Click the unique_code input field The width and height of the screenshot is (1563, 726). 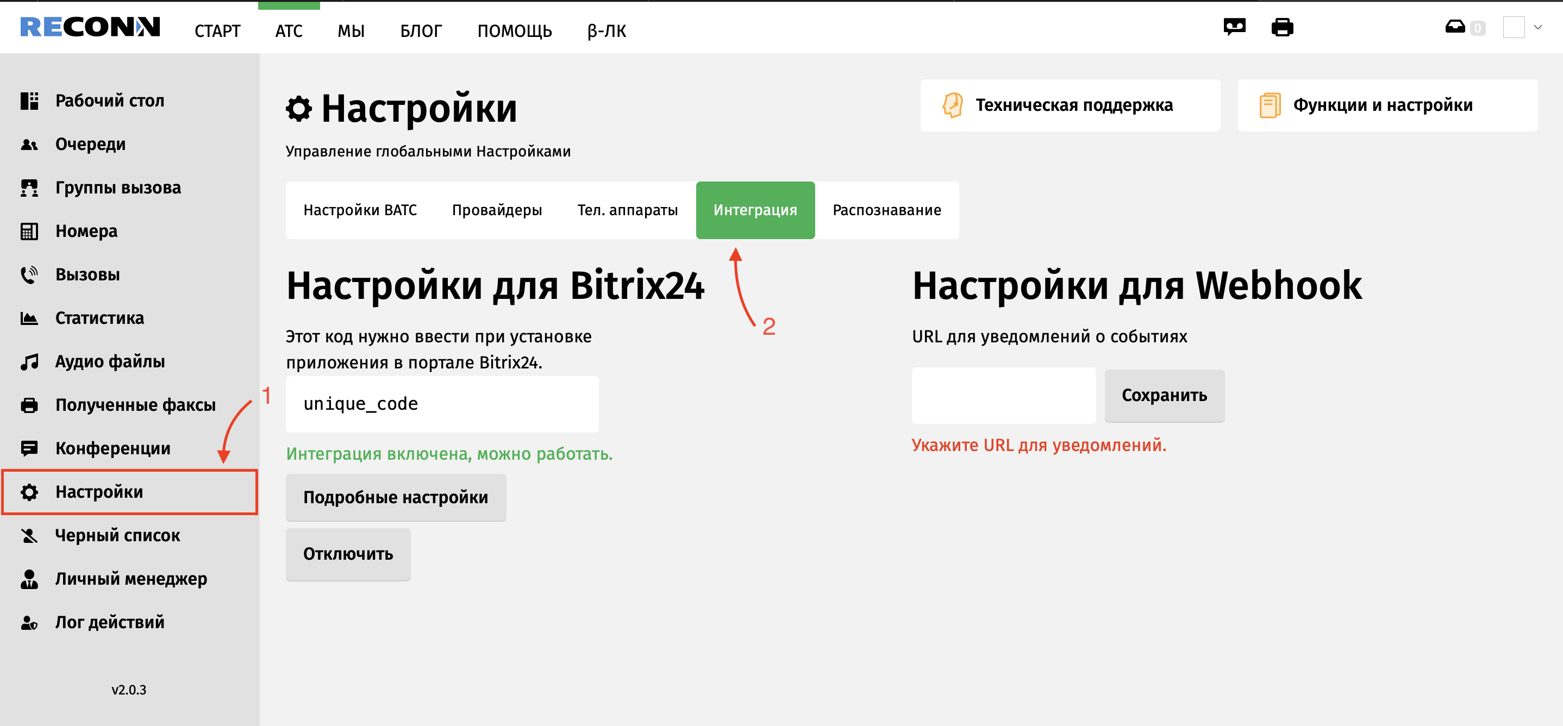point(442,404)
